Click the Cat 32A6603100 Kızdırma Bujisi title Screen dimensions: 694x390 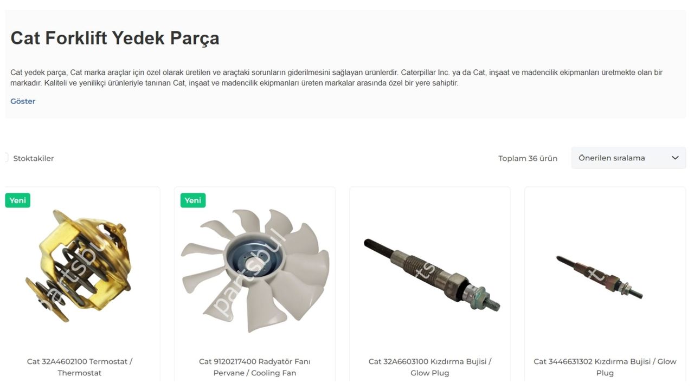coord(430,367)
